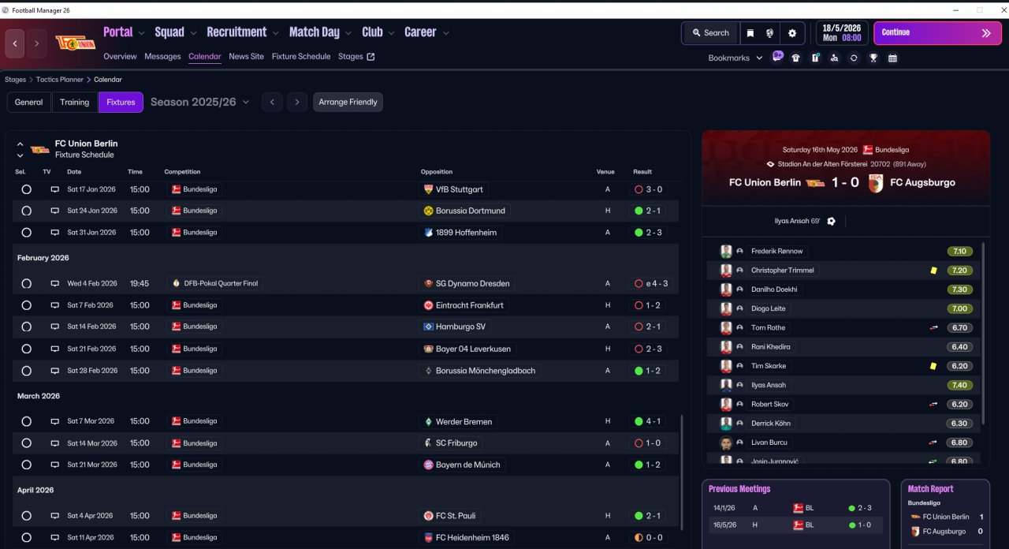Open the bookmark icon next to Search

pos(750,33)
